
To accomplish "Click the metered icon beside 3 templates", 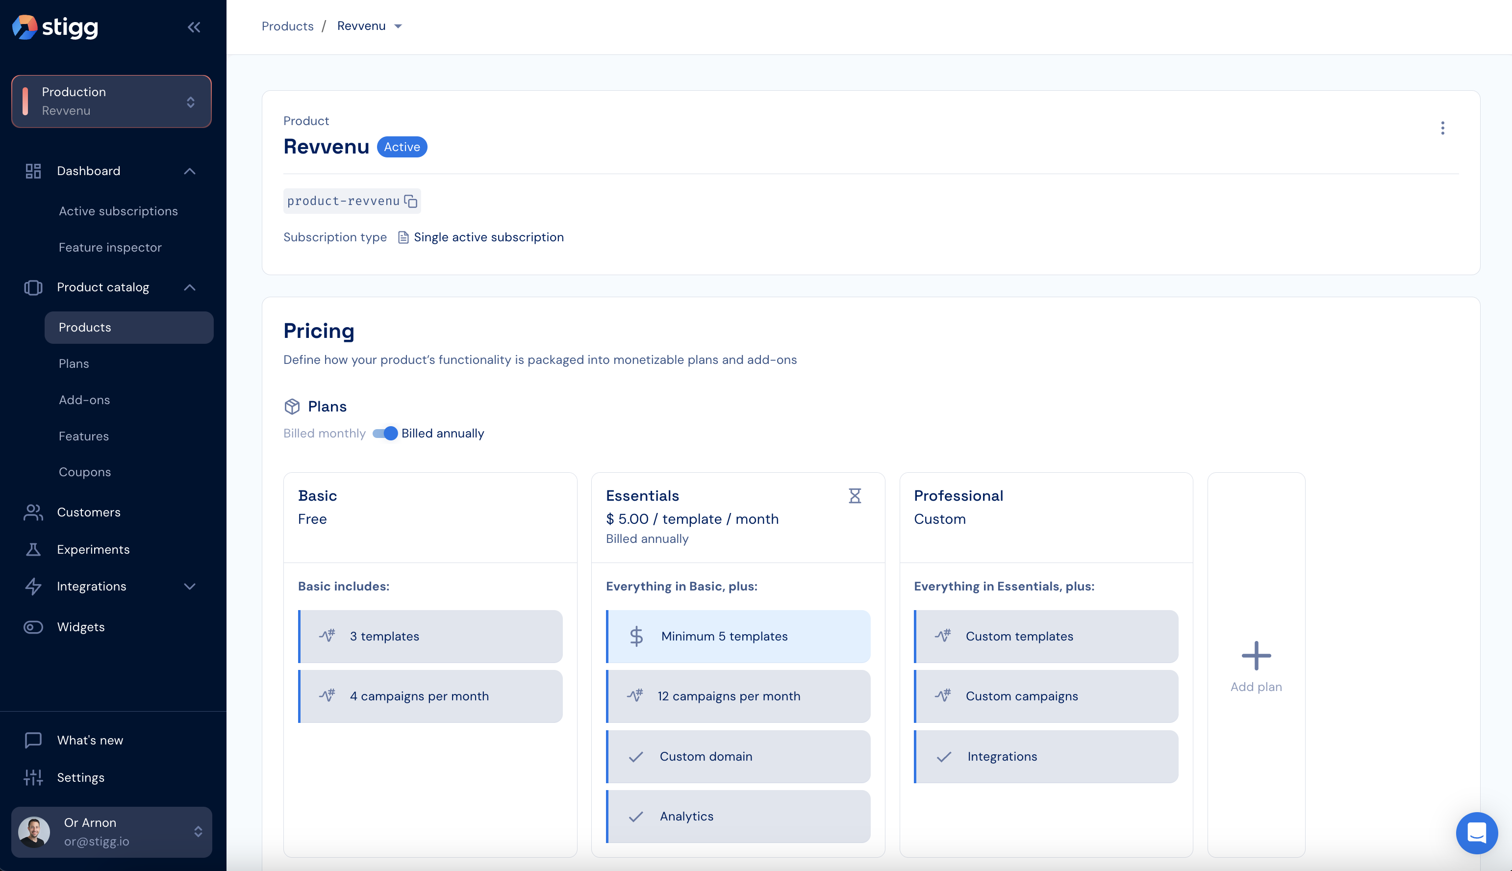I will [x=327, y=635].
